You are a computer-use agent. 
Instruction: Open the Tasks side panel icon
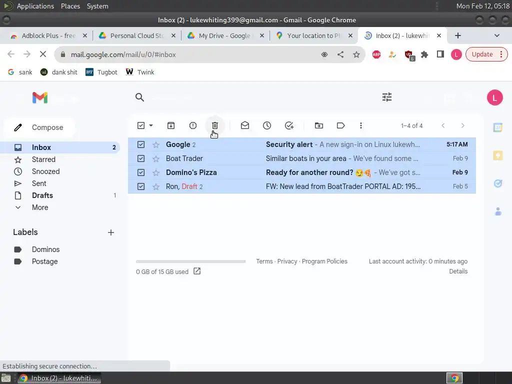click(497, 183)
